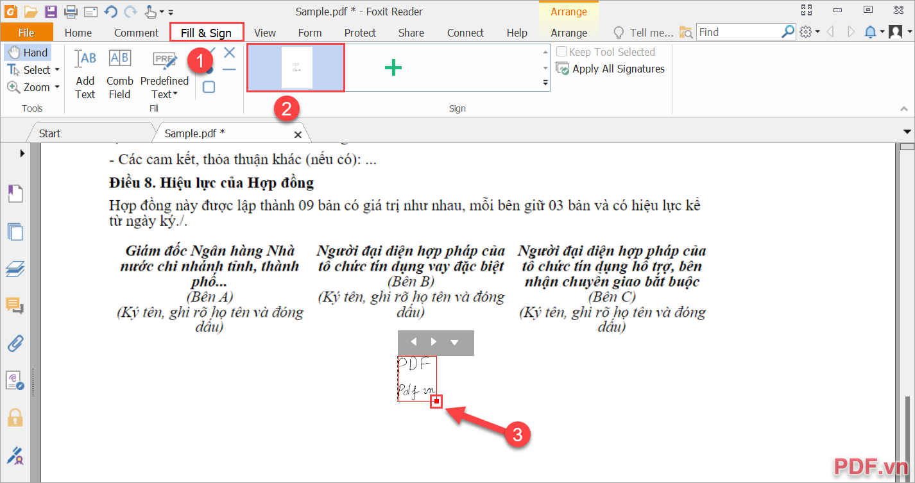915x483 pixels.
Task: Save the document with the floppy icon
Action: point(51,12)
